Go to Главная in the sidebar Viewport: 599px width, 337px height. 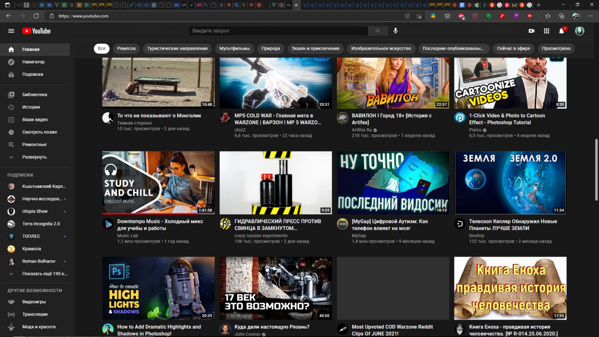(35, 49)
